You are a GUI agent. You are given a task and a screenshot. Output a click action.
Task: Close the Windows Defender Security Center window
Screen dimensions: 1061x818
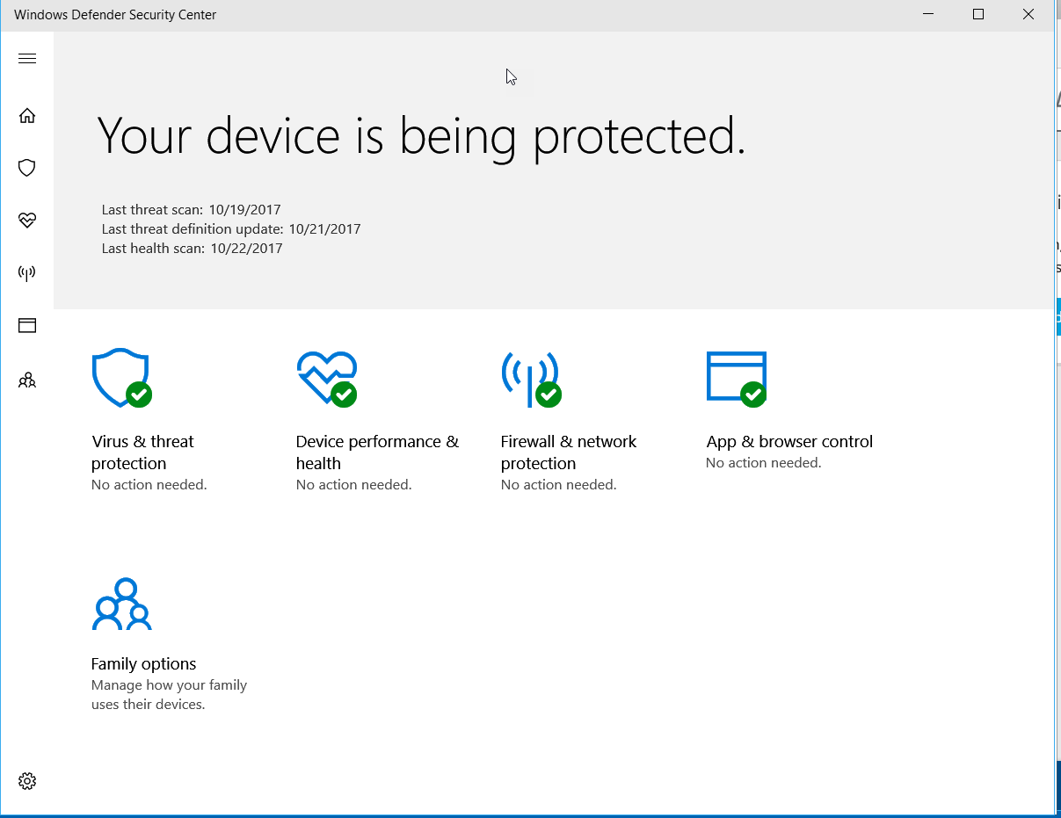click(1028, 15)
